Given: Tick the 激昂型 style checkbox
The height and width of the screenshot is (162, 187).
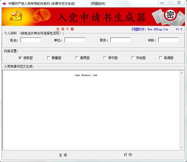Looking at the screenshot, I should point(77,58).
